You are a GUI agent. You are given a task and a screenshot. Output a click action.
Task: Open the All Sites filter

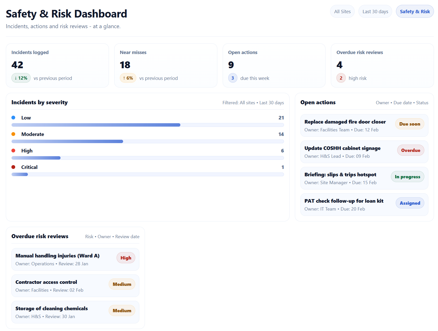[342, 12]
